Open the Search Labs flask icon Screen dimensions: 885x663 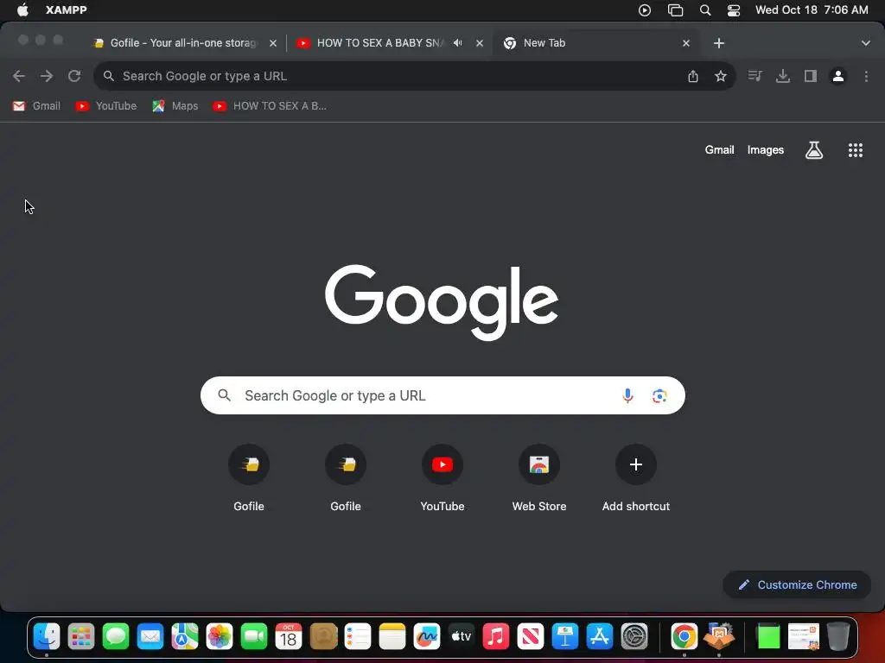pos(813,150)
